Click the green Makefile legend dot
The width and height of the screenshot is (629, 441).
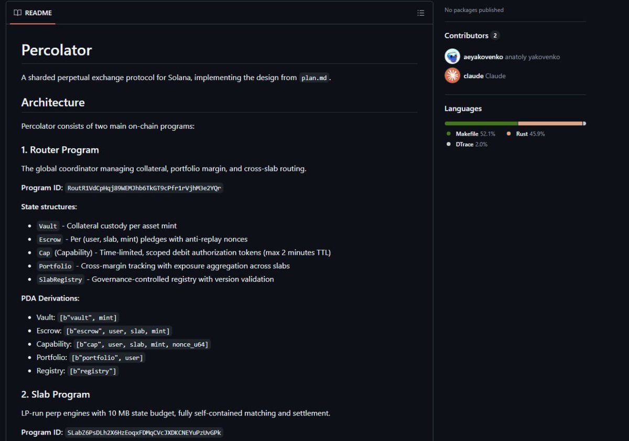click(x=449, y=134)
